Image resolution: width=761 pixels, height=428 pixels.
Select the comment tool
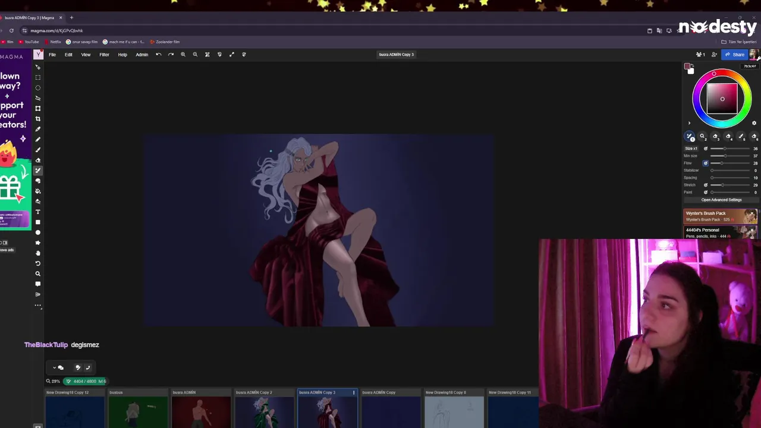[38, 284]
